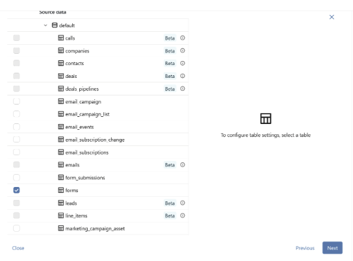Click the info icon next to calls Beta
This screenshot has width=353, height=261.
point(183,38)
